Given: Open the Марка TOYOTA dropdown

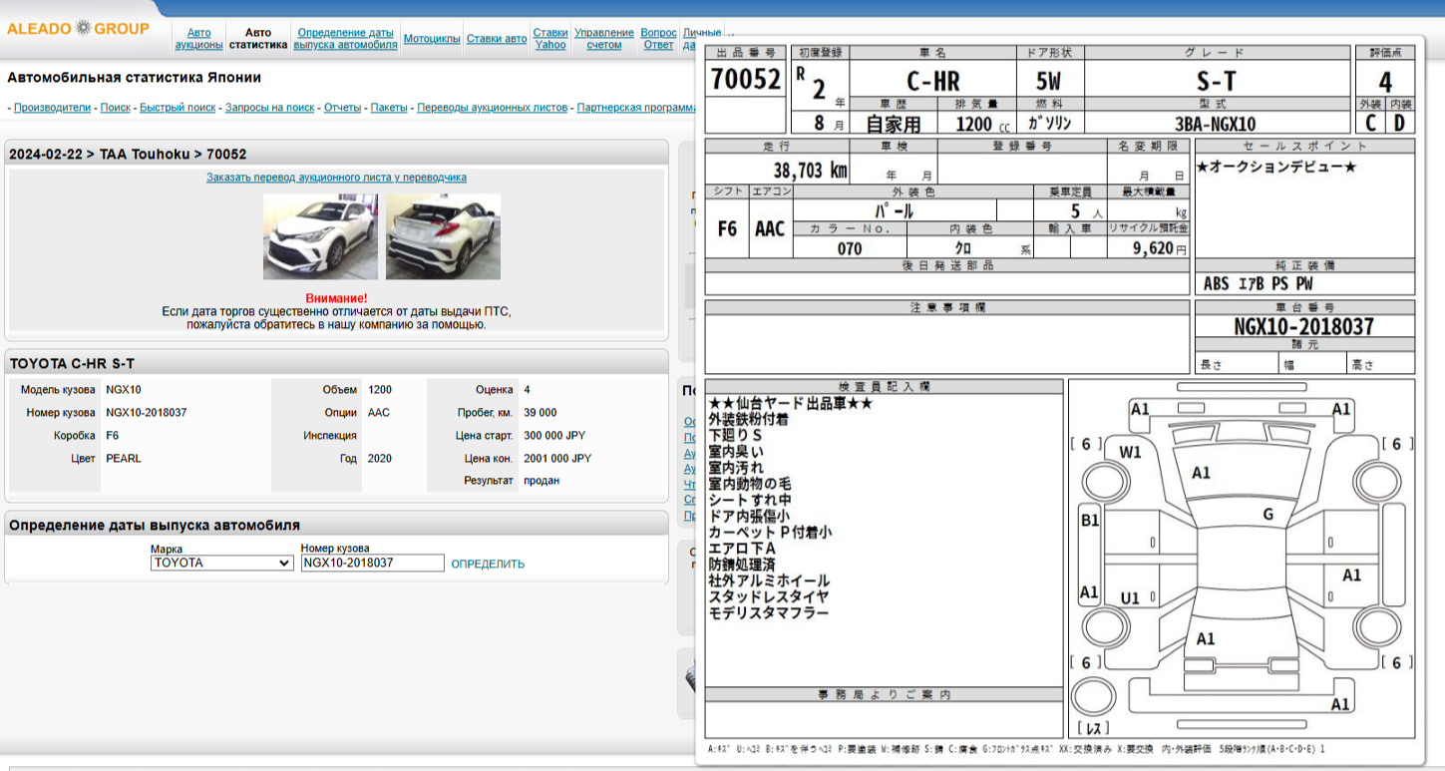Looking at the screenshot, I should click(x=221, y=563).
